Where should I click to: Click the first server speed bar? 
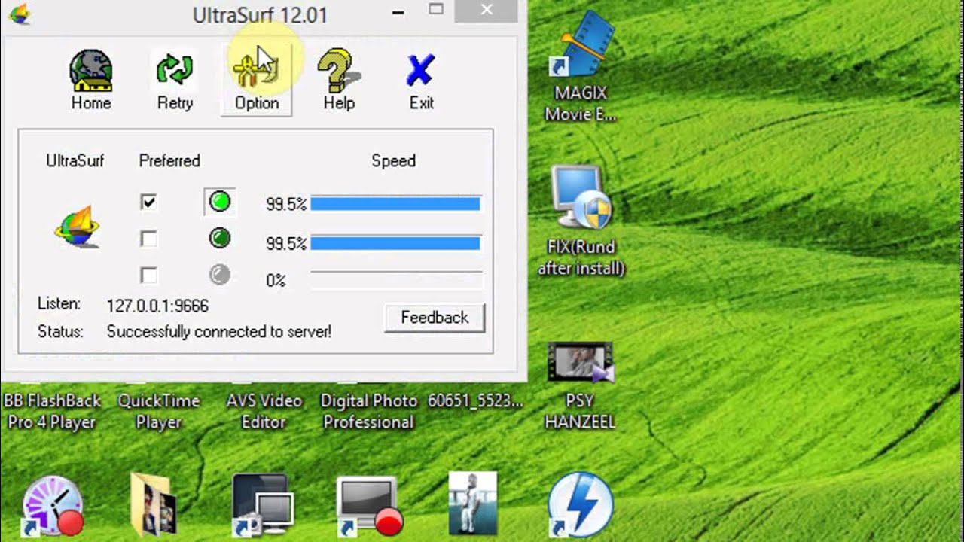[x=395, y=203]
